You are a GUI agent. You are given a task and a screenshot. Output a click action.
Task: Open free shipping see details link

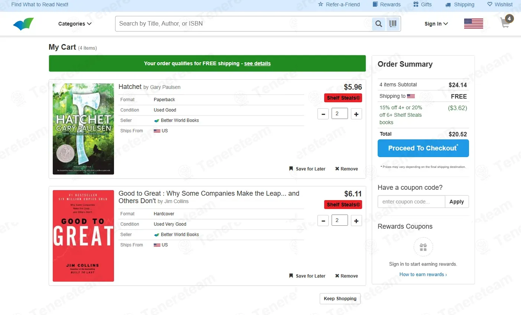(x=257, y=63)
